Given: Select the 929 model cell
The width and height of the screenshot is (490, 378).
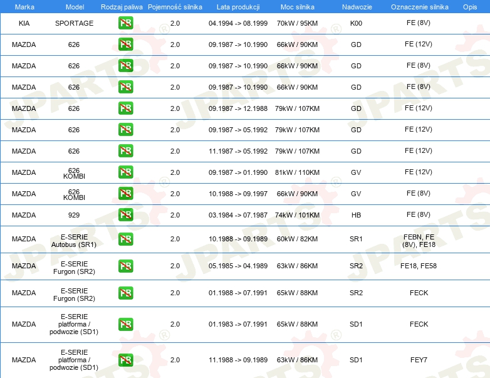Looking at the screenshot, I should (x=74, y=215).
